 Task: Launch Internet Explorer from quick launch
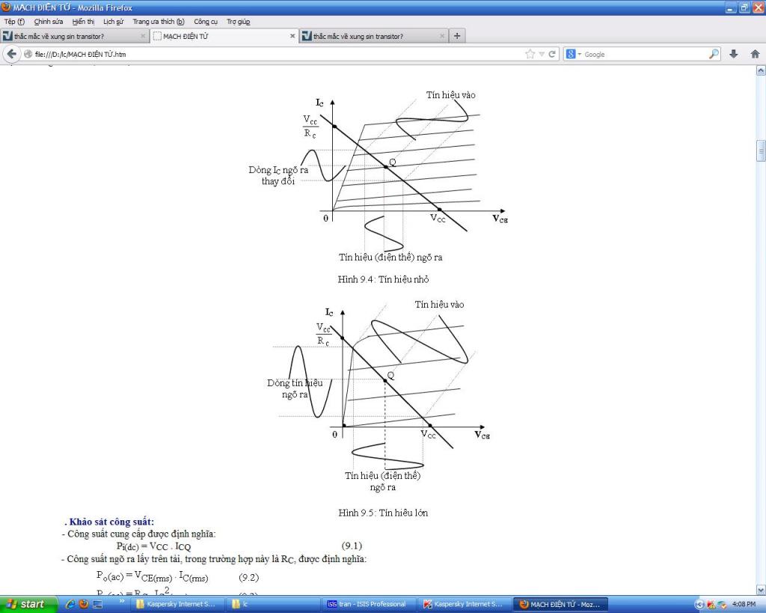pyautogui.click(x=70, y=604)
